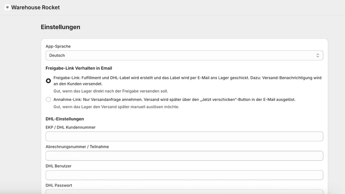The height and width of the screenshot is (194, 345).
Task: Open the App-Sprache language dropdown
Action: pos(185,56)
